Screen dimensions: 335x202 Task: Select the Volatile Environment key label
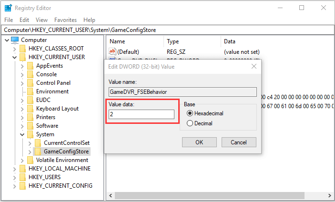coord(62,160)
